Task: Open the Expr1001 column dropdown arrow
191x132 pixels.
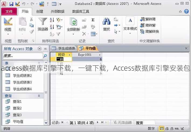Action: point(100,55)
